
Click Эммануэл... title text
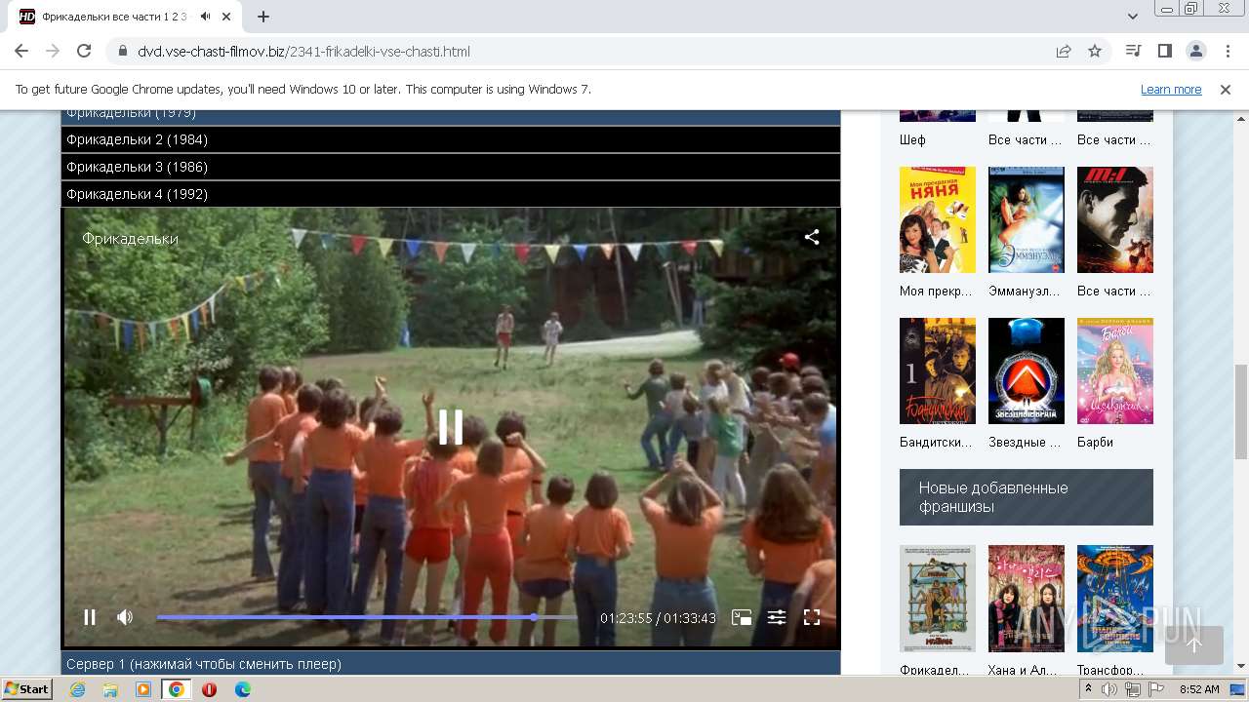point(1026,291)
